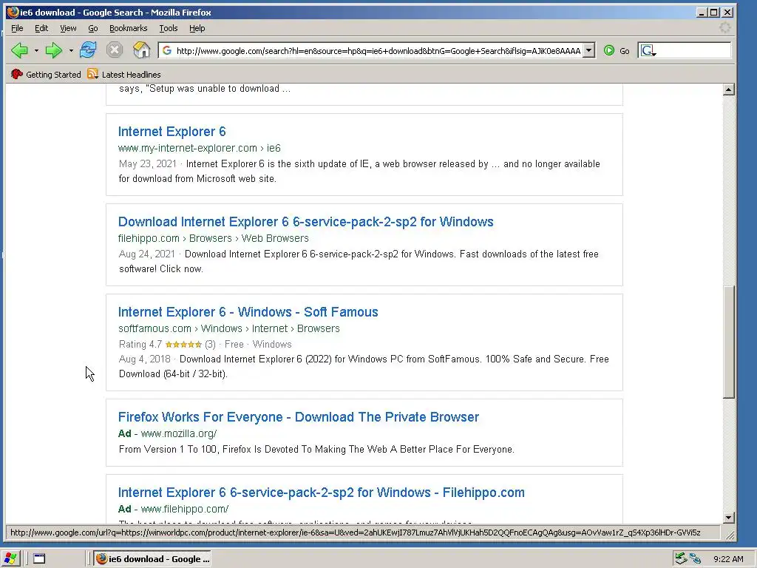
Task: Click the Show Desktop quick launch icon
Action: click(38, 559)
